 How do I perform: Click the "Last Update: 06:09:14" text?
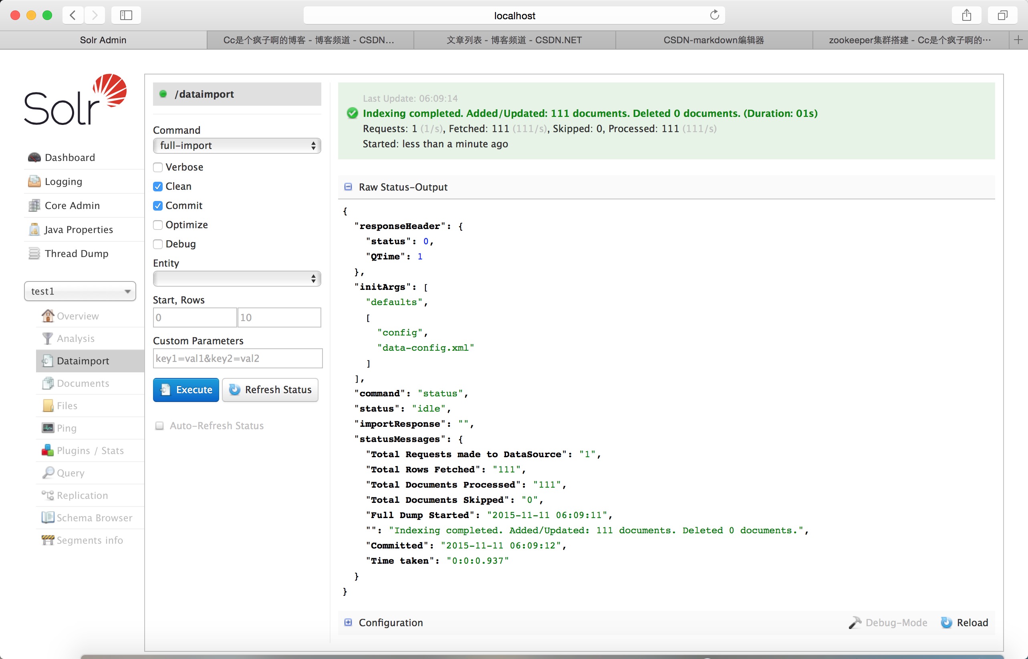click(410, 98)
